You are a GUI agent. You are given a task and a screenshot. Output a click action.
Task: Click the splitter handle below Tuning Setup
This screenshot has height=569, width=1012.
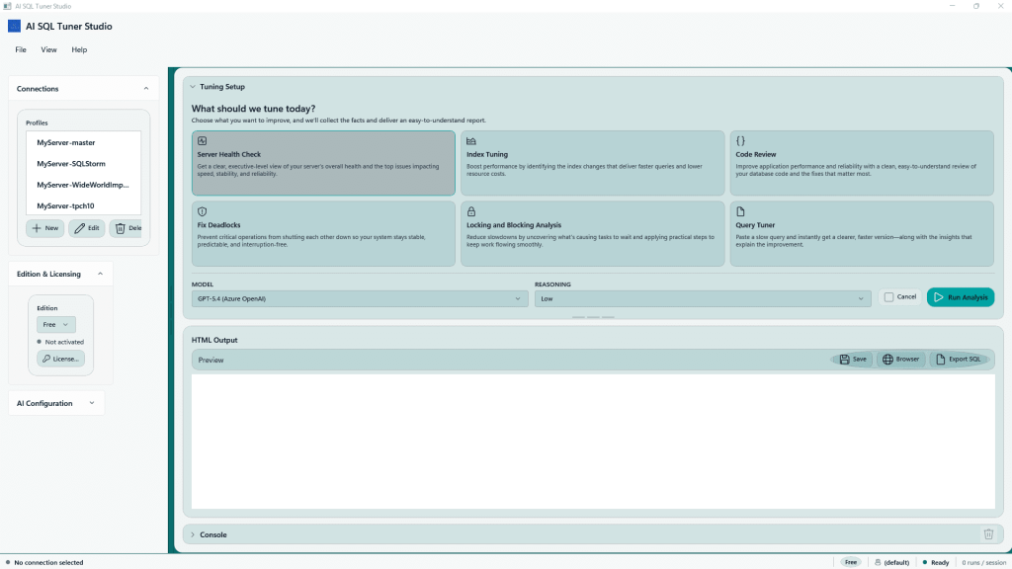click(593, 317)
